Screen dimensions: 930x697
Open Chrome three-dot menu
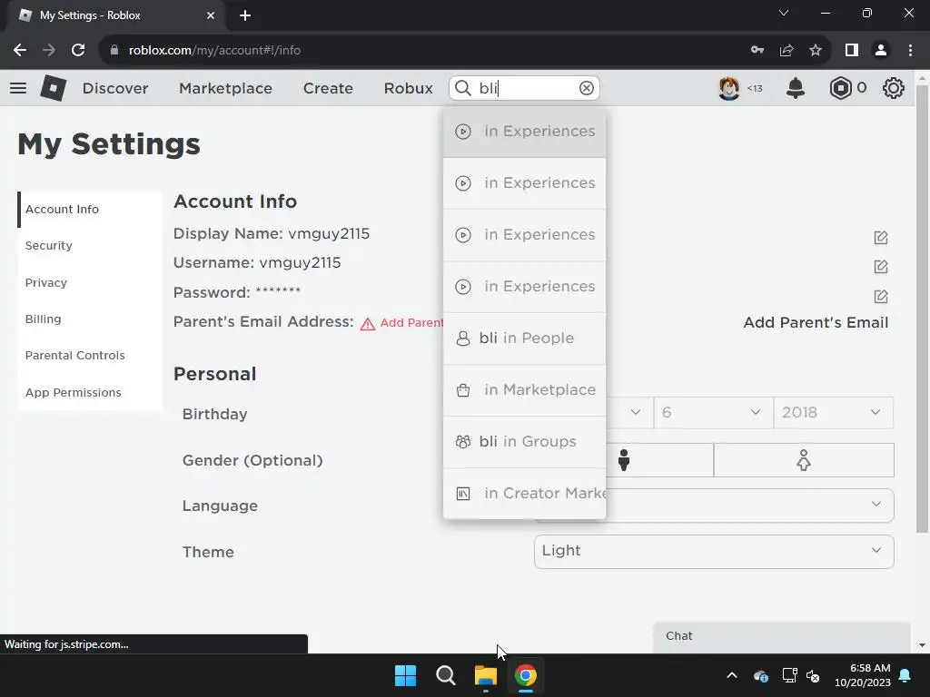pyautogui.click(x=910, y=51)
